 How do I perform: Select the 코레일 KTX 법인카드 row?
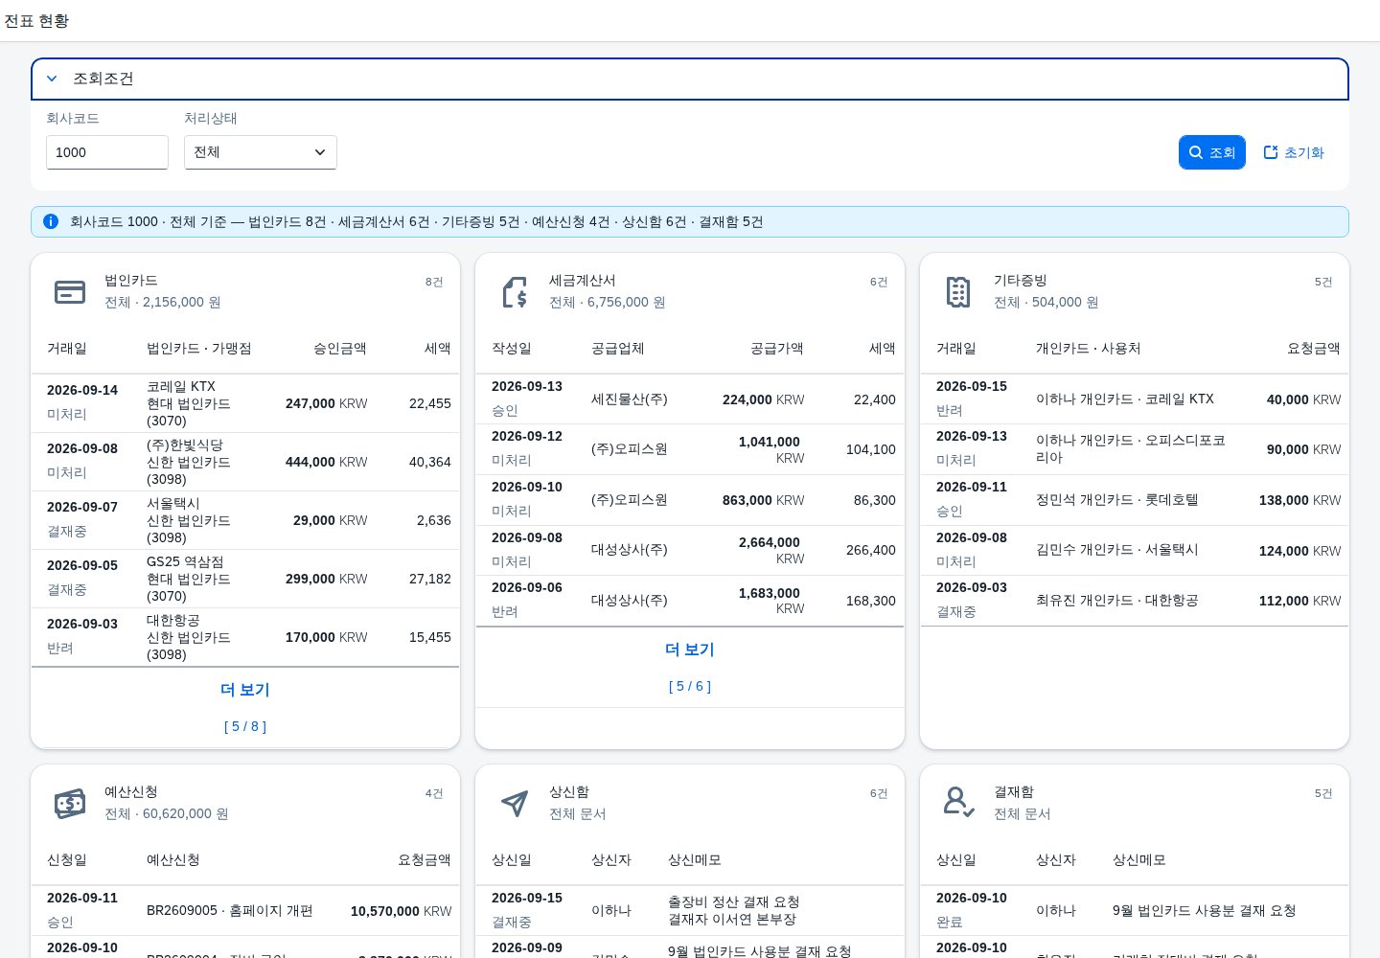pos(245,403)
